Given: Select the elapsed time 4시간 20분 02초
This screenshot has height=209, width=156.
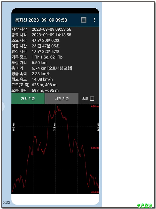Looking at the screenshot, I should (46, 40).
